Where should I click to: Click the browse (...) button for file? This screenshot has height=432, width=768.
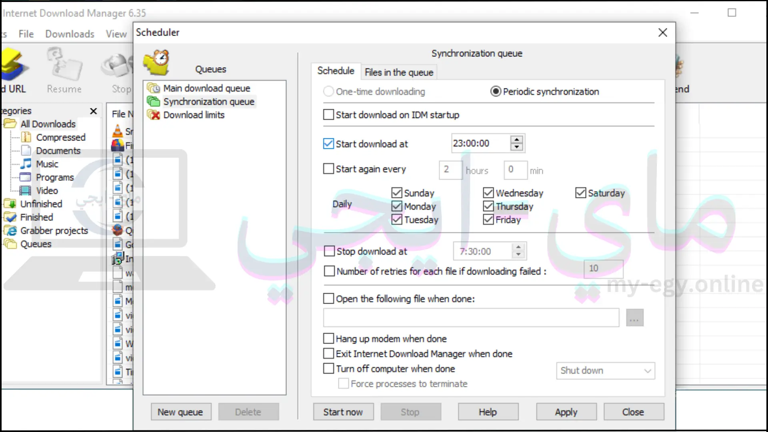pos(634,318)
